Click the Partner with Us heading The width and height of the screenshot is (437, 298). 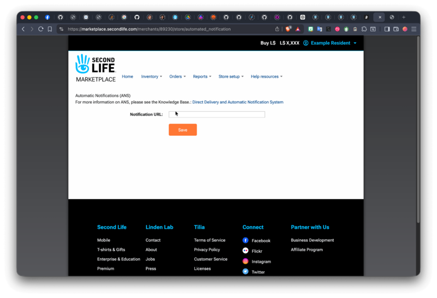pyautogui.click(x=310, y=227)
